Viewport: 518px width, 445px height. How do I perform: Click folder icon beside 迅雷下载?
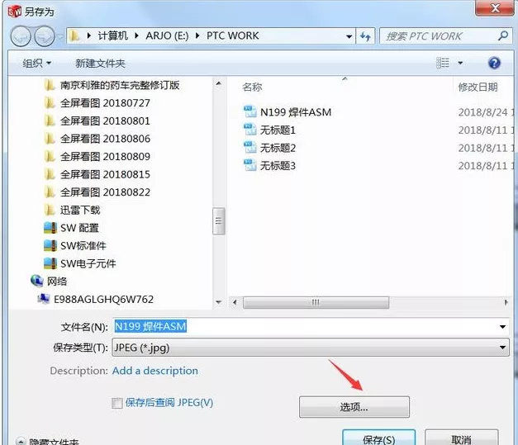[50, 210]
